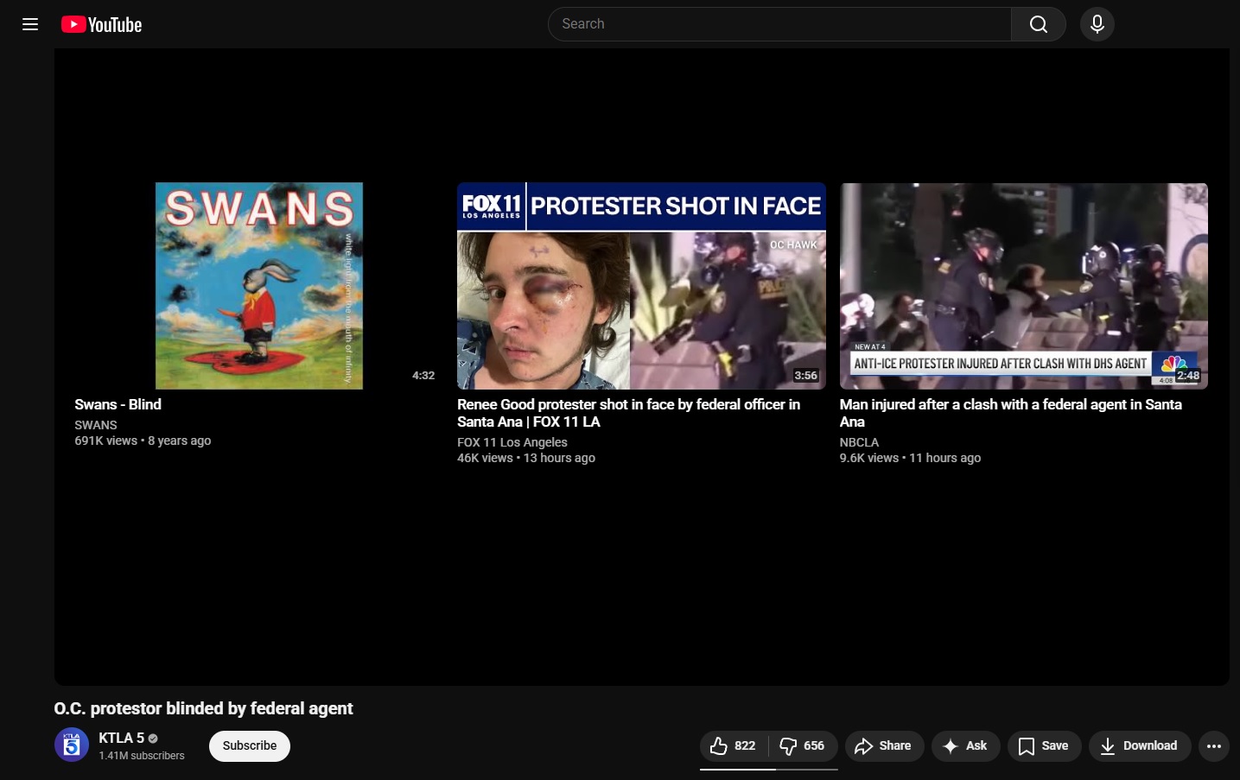The image size is (1240, 780).
Task: Open the Ask AI assistant button
Action: pyautogui.click(x=966, y=745)
